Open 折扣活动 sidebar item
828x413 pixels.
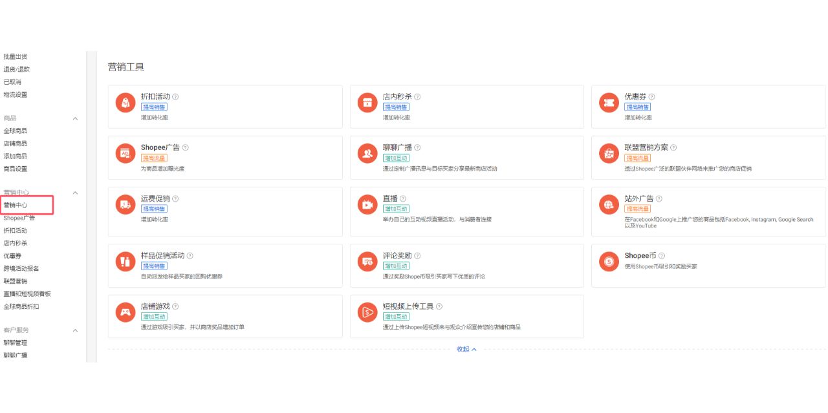[x=16, y=231]
